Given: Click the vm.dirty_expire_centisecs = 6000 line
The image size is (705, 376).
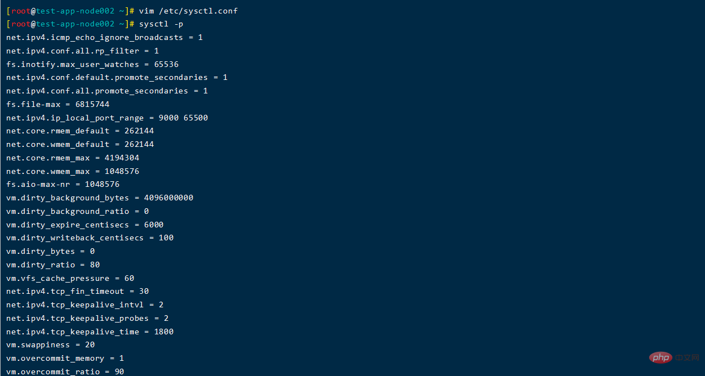Looking at the screenshot, I should [85, 225].
